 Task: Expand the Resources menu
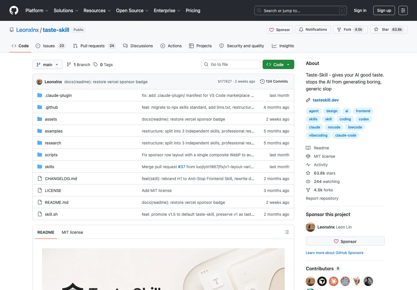coord(97,10)
